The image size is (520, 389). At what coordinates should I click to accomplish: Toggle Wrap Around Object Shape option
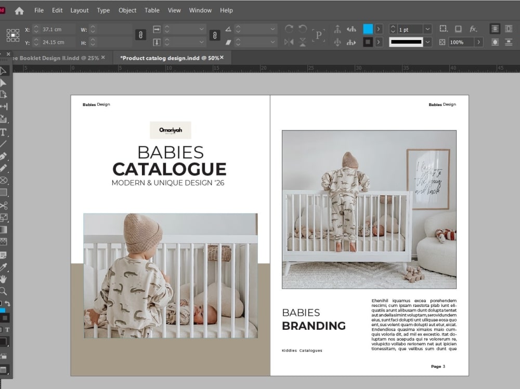(495, 42)
